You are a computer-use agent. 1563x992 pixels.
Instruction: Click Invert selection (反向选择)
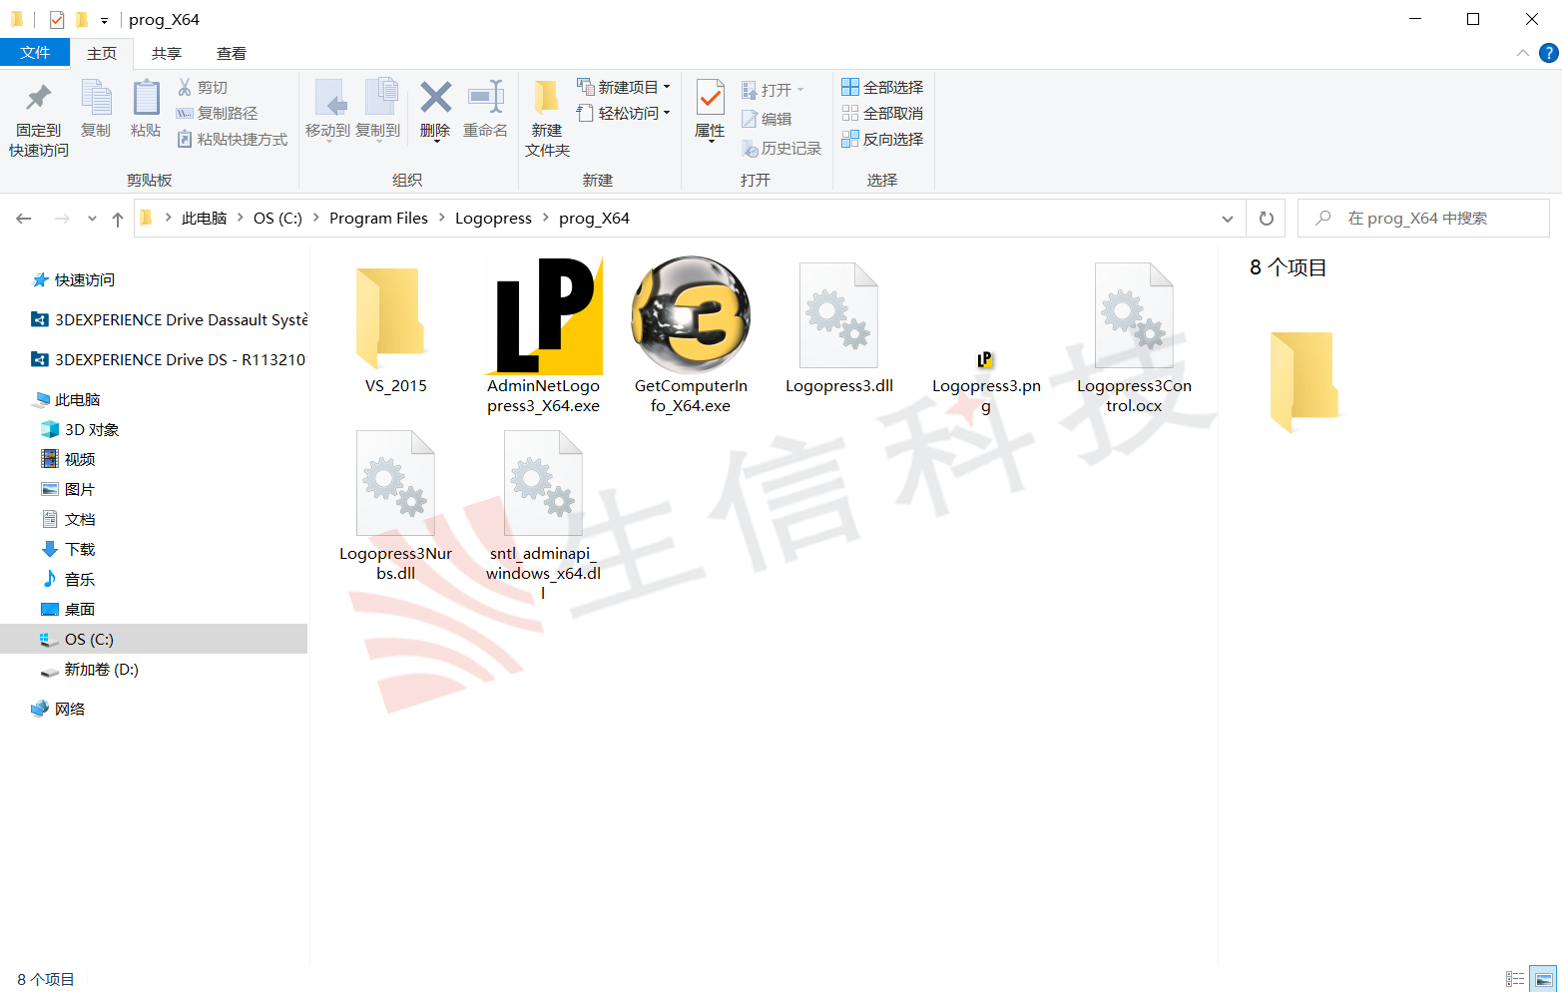[882, 140]
